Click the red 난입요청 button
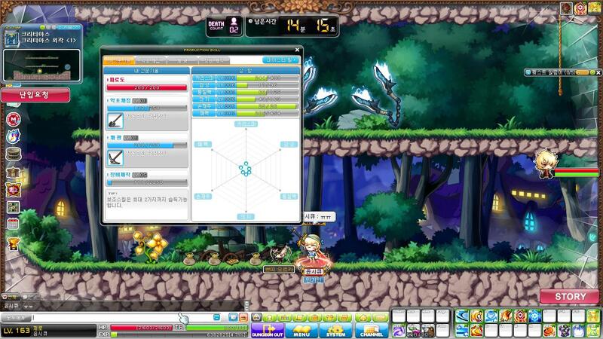Screen dimensions: 603x339 coord(35,95)
